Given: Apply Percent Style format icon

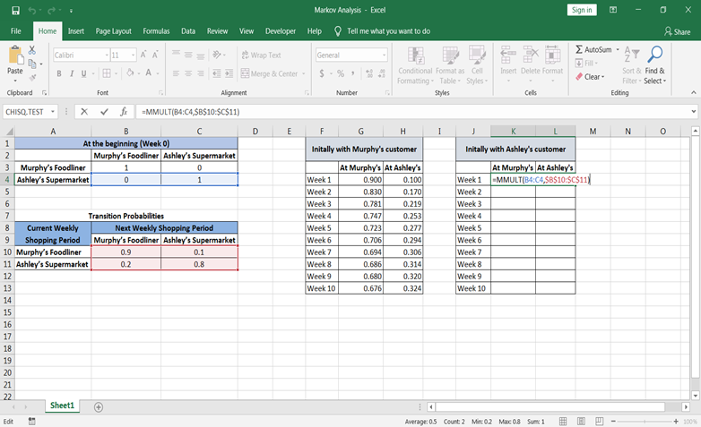Looking at the screenshot, I should point(341,73).
